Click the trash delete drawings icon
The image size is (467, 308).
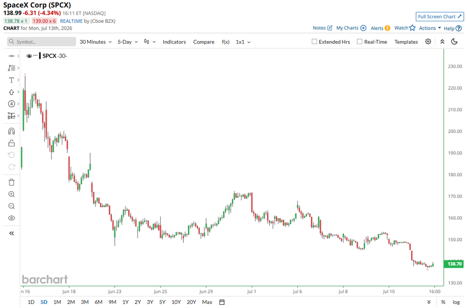(11, 182)
